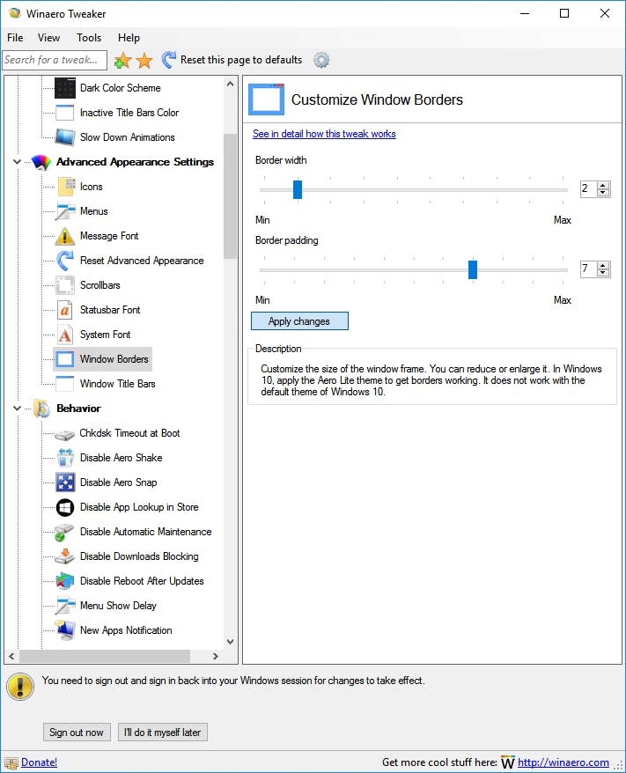
Task: Click the Slow Down Animations icon
Action: (x=65, y=137)
